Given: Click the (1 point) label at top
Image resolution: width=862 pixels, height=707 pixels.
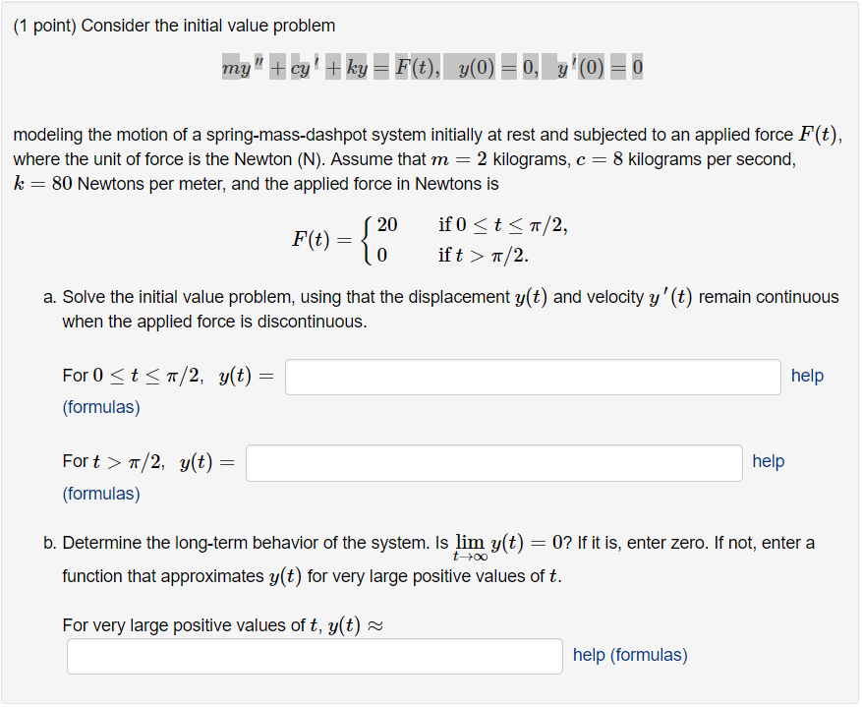Looking at the screenshot, I should pyautogui.click(x=42, y=25).
